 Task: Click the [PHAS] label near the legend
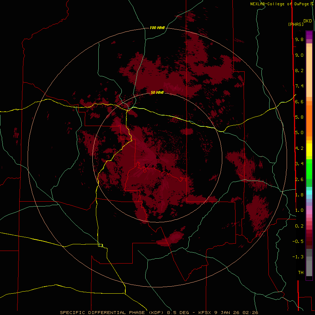tap(296, 24)
